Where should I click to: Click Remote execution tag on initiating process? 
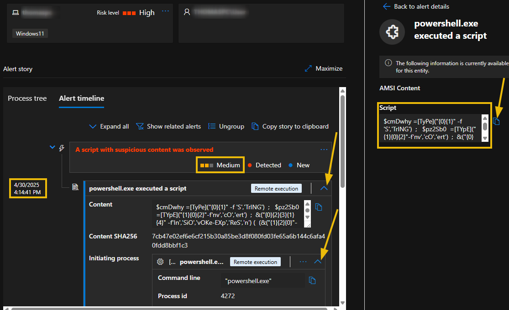[x=255, y=262]
